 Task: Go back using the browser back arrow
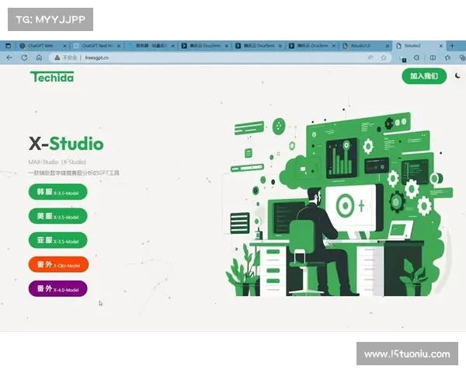(9, 58)
